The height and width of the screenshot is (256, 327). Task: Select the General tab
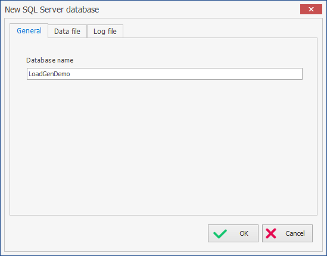click(29, 31)
